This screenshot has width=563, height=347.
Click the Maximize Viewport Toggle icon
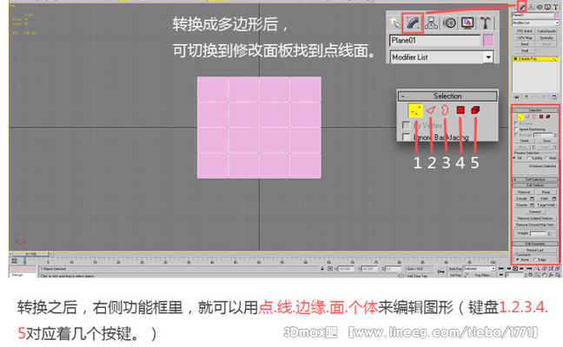tap(558, 275)
